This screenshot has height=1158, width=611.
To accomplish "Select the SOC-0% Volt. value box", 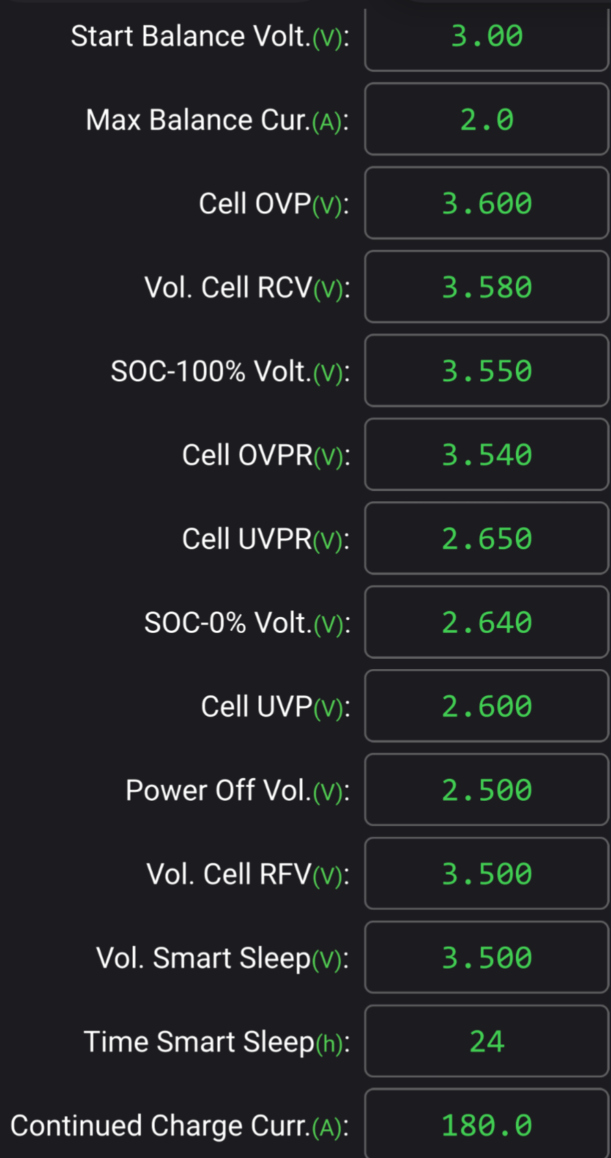I will coord(486,623).
